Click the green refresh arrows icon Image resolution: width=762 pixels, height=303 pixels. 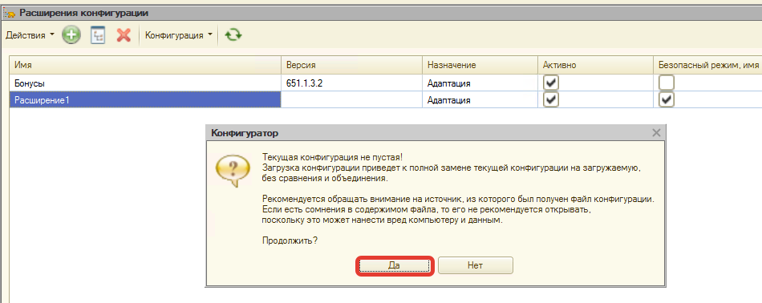pyautogui.click(x=233, y=35)
